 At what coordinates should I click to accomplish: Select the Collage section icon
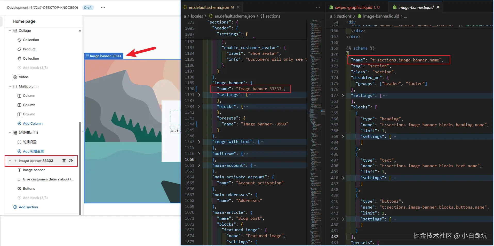[x=15, y=30]
